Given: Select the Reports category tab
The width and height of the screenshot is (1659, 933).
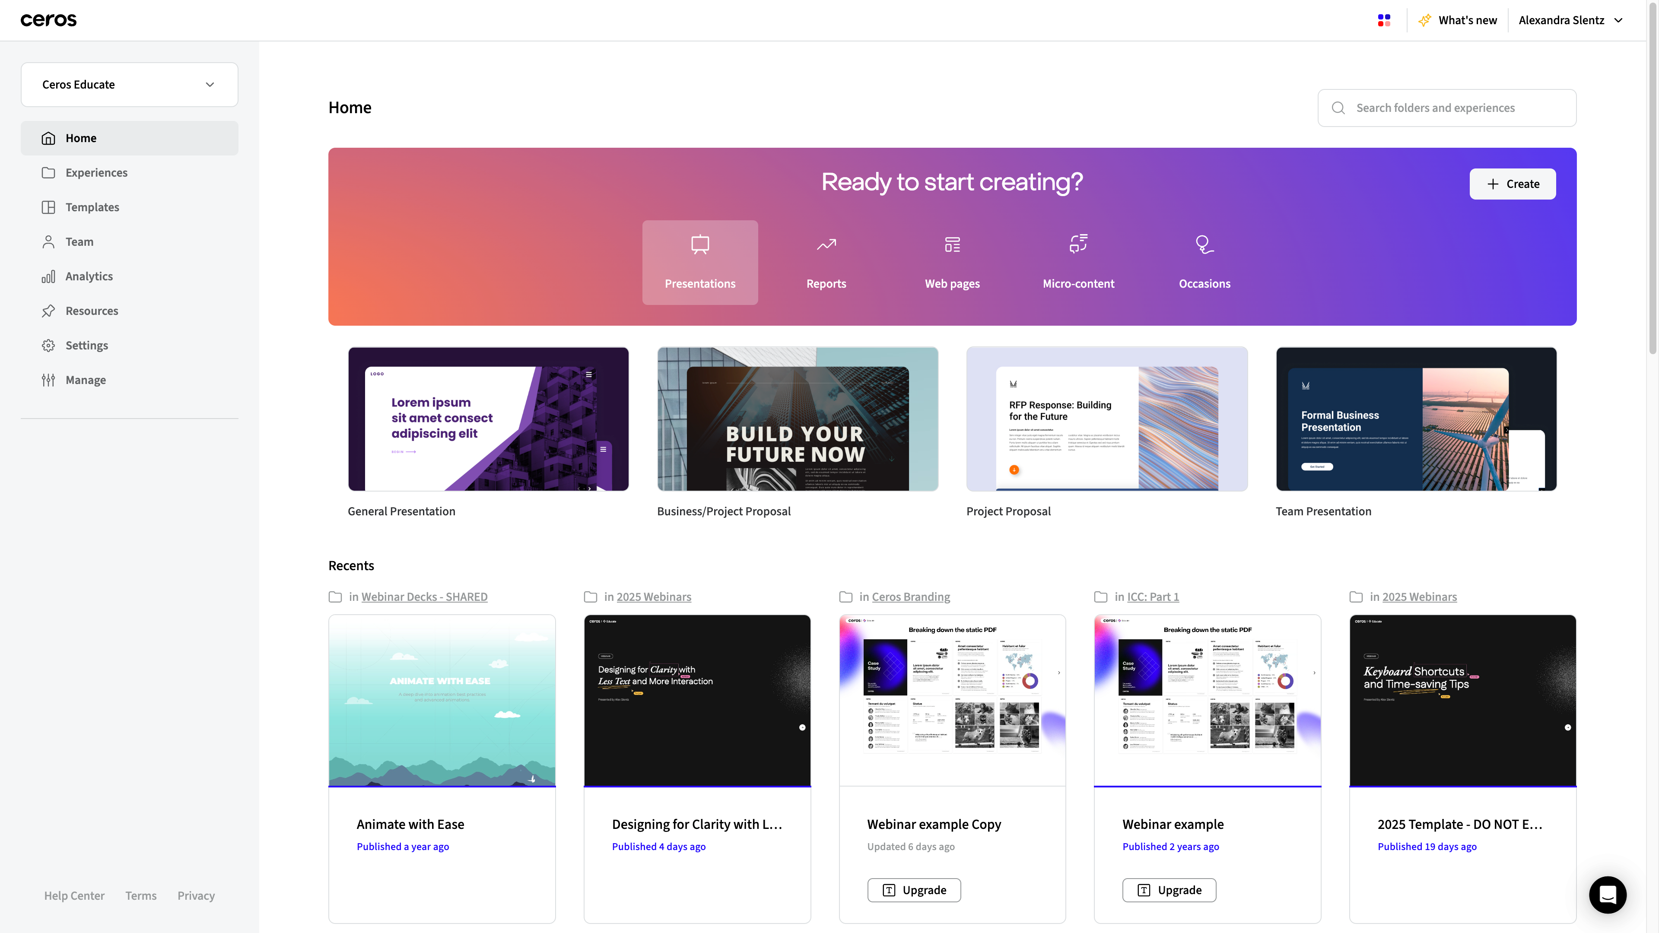Looking at the screenshot, I should click(x=826, y=263).
